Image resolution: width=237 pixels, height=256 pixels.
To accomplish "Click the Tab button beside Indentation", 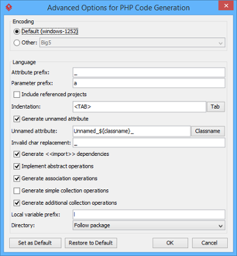I will point(216,107).
